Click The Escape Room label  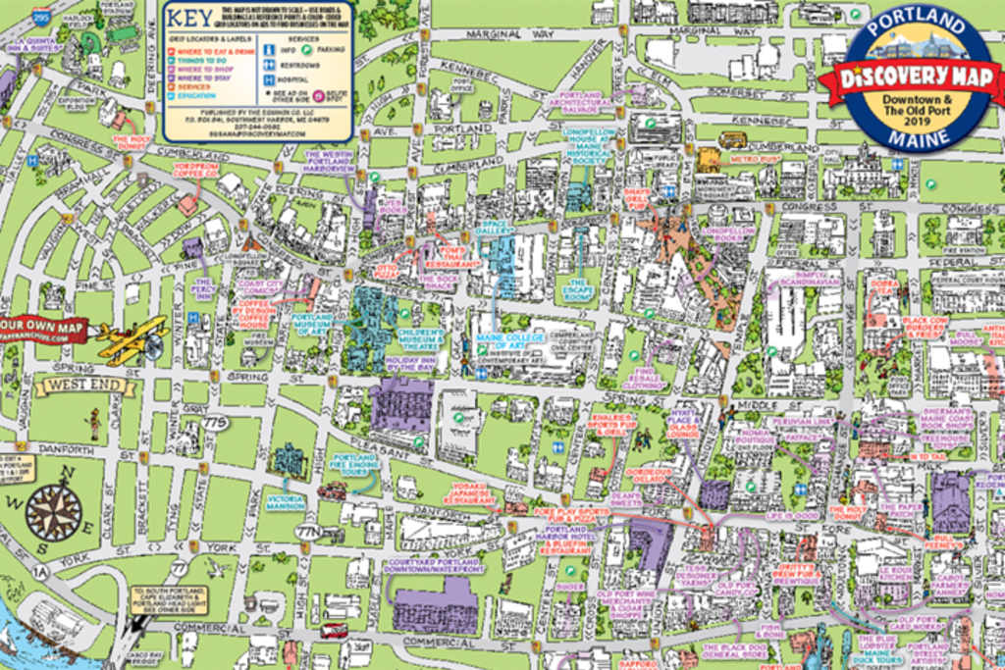[578, 290]
